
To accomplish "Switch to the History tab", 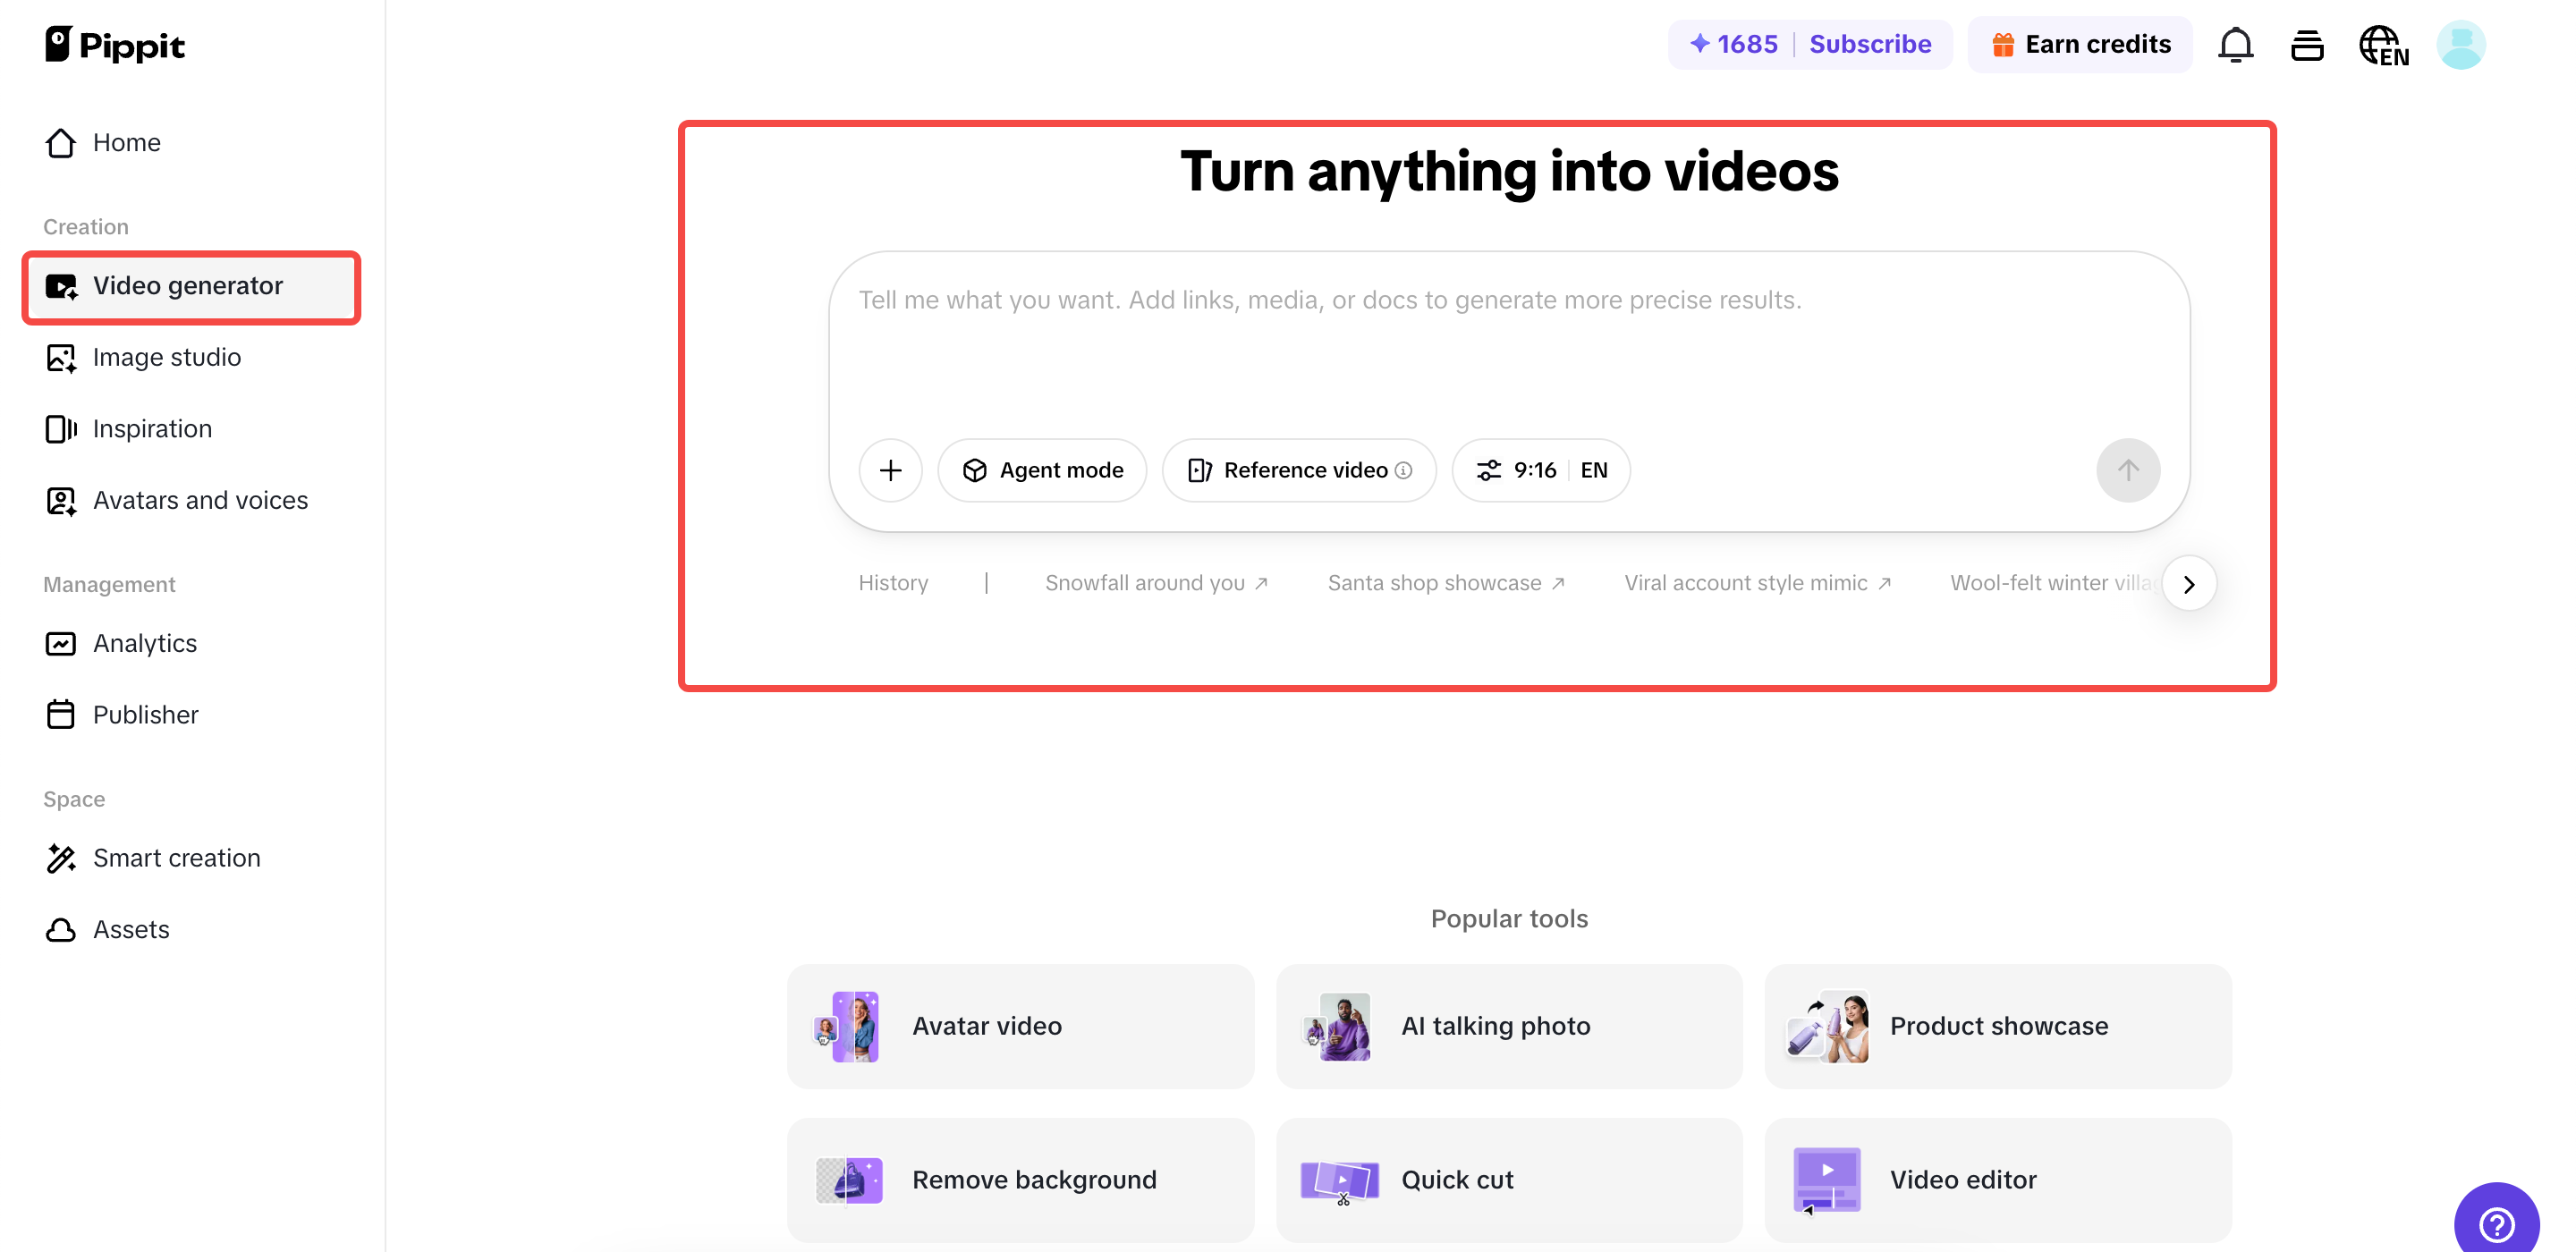I will point(893,582).
